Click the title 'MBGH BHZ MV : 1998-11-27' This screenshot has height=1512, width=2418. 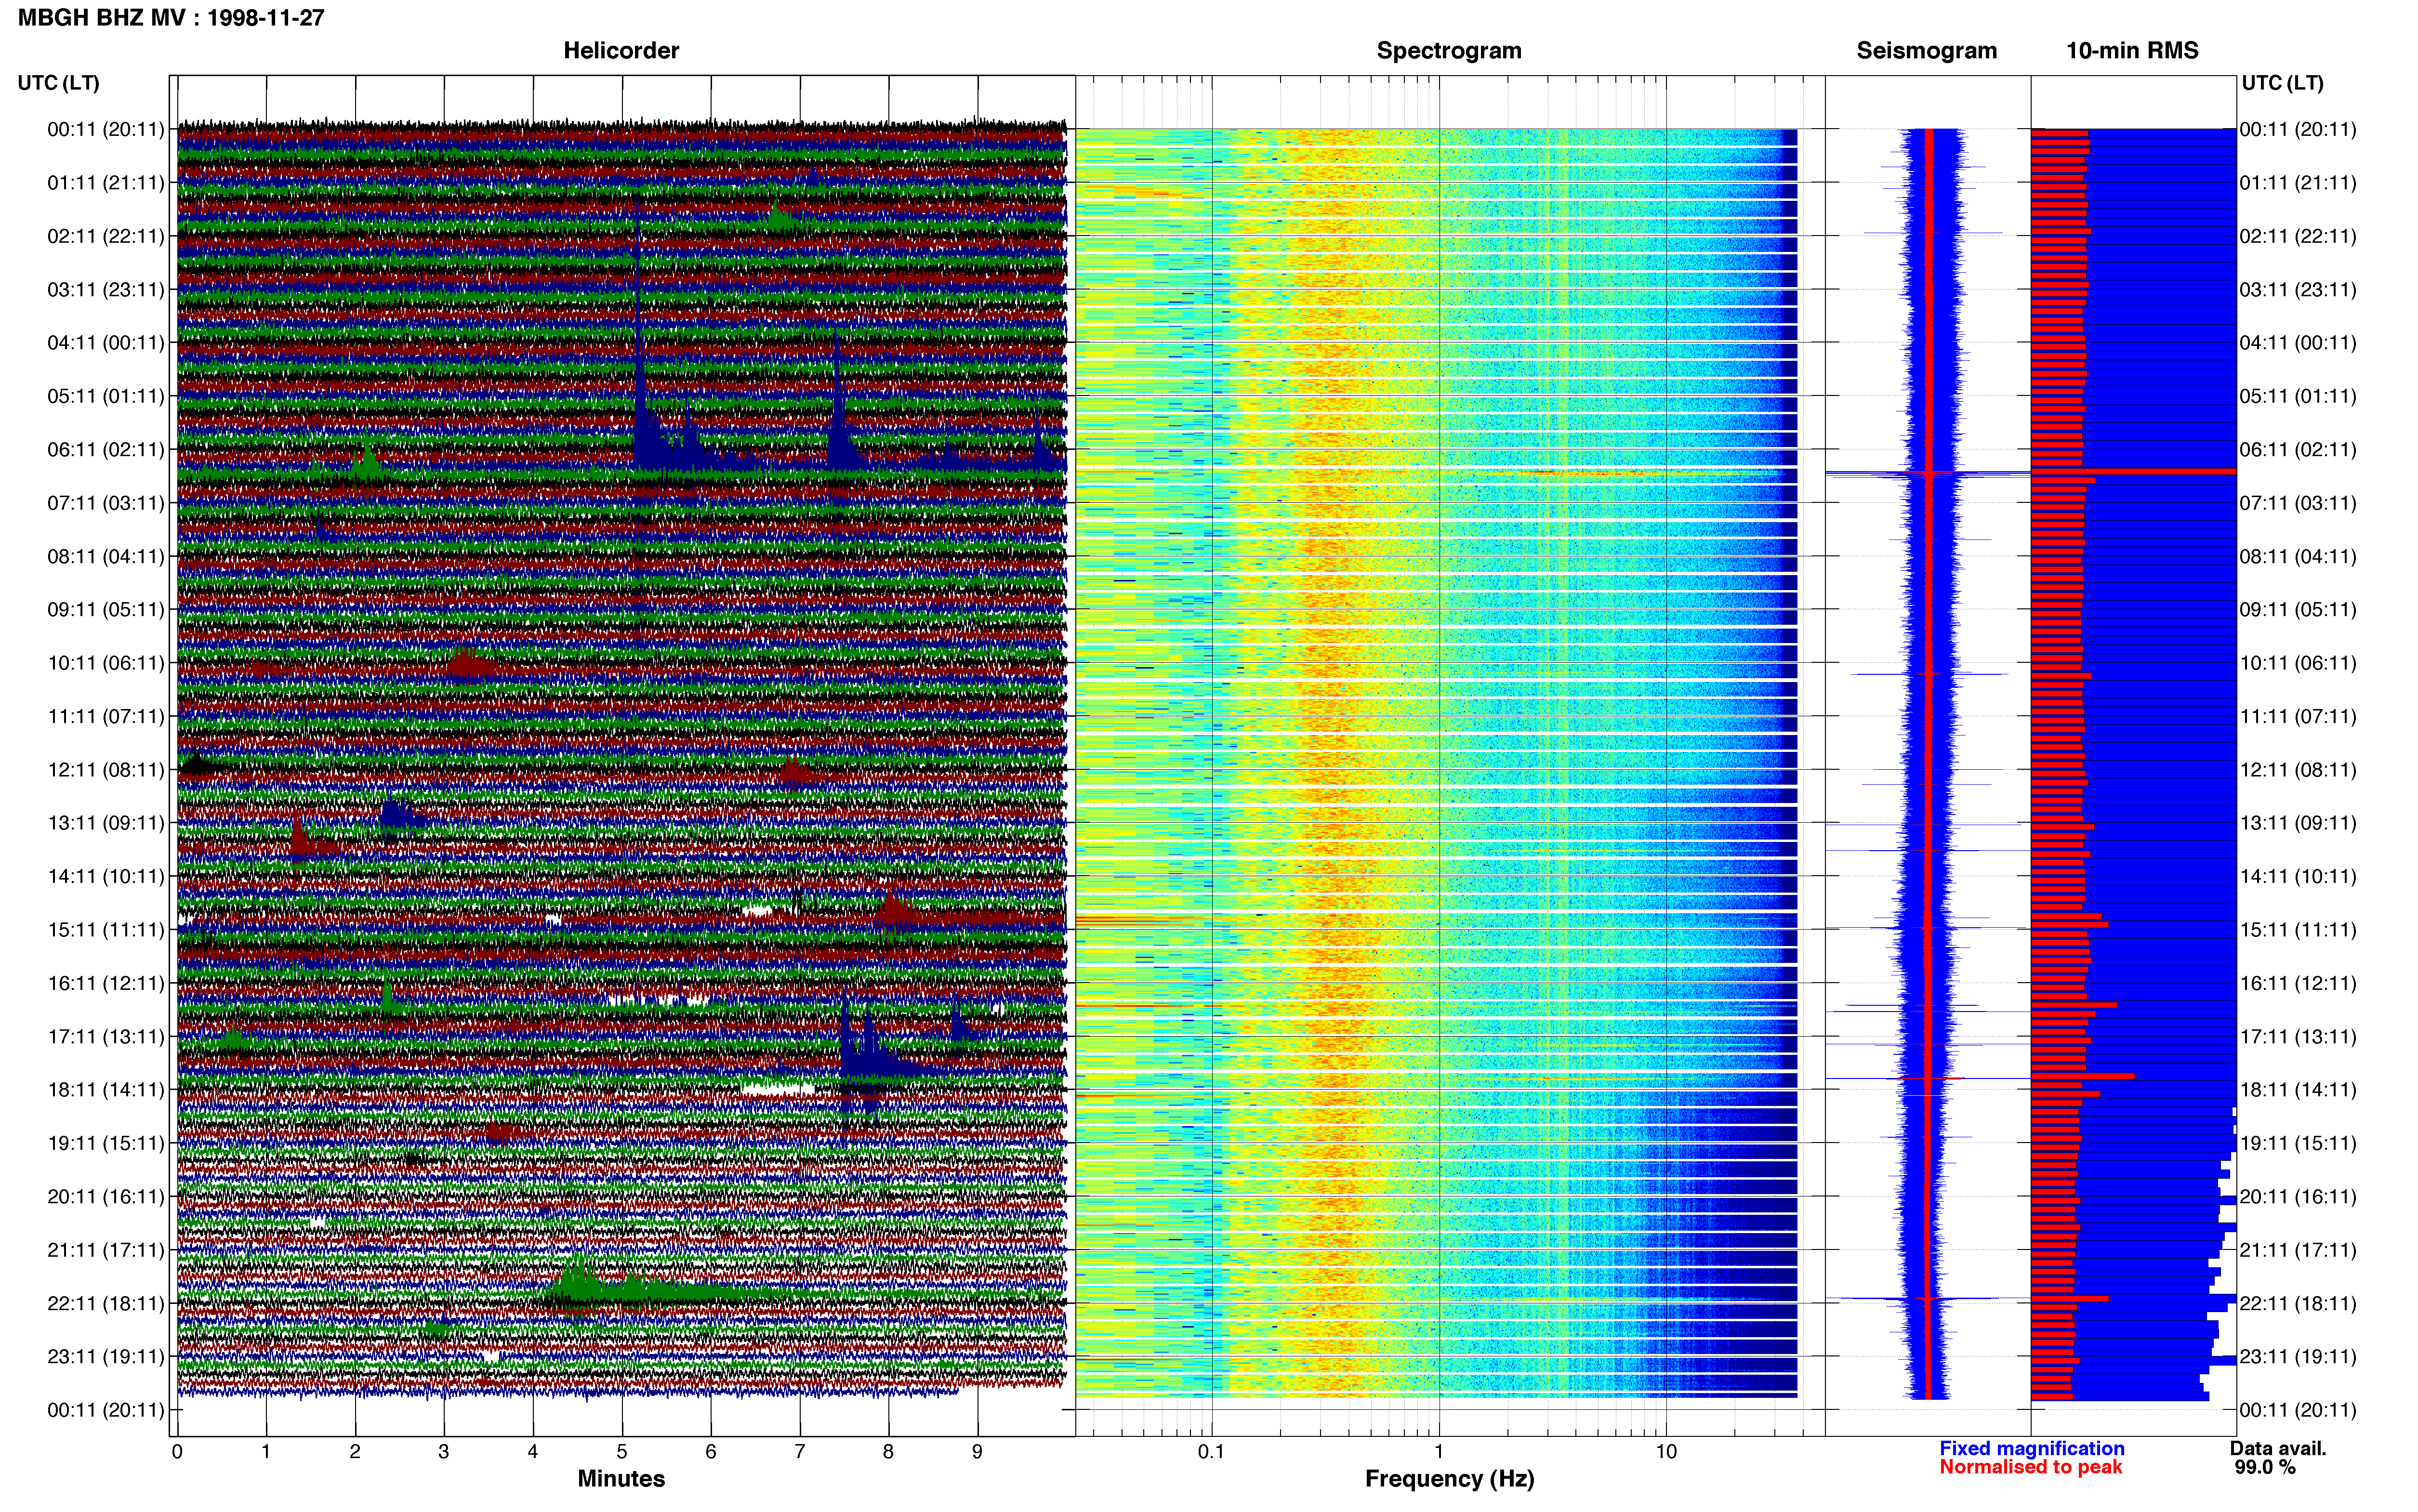pyautogui.click(x=171, y=18)
